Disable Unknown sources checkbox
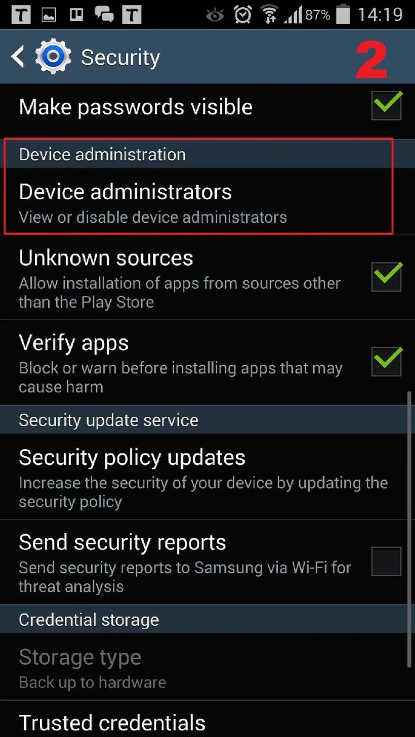 coord(387,277)
